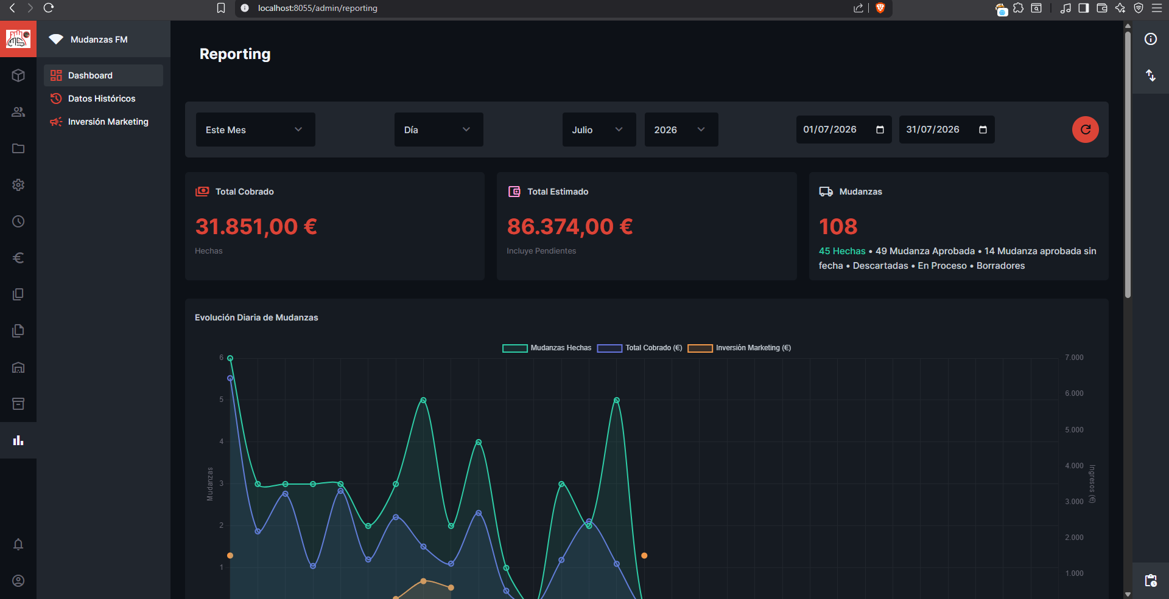Click the start date field 01/07/2026

tap(844, 130)
